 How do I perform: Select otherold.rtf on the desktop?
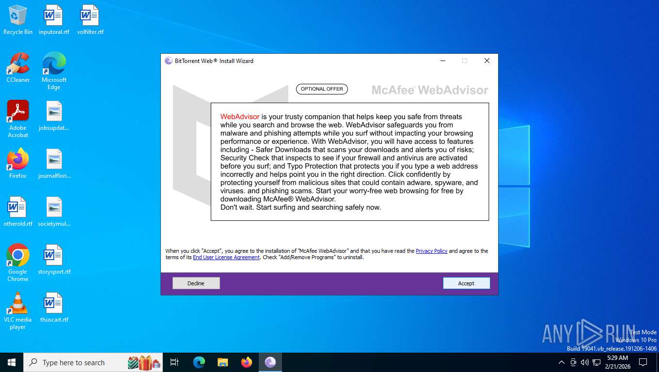point(18,212)
